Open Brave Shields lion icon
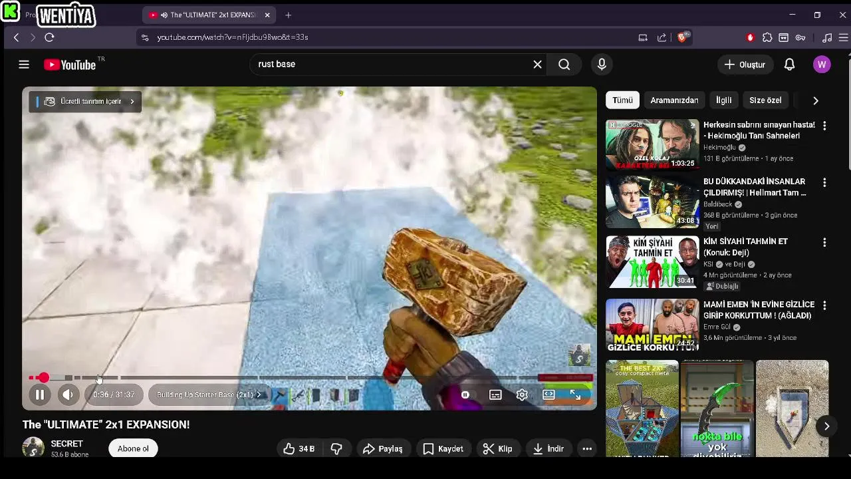Viewport: 851px width, 479px height. tap(682, 37)
